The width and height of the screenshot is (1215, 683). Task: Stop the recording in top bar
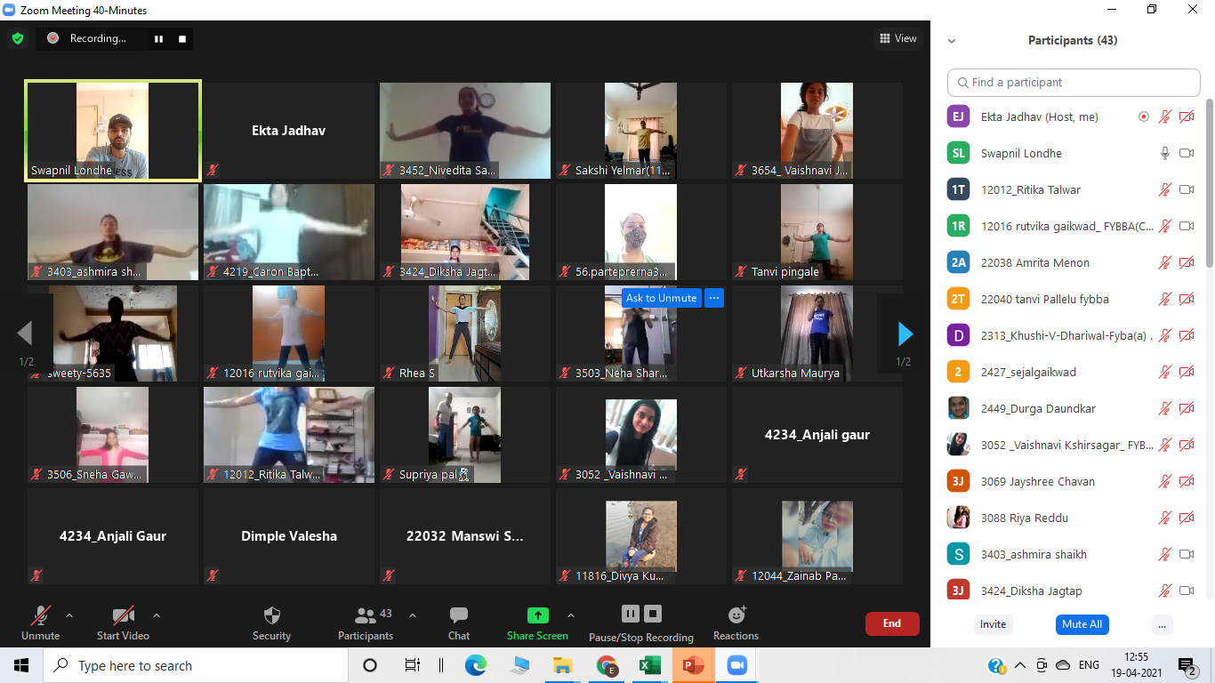182,38
